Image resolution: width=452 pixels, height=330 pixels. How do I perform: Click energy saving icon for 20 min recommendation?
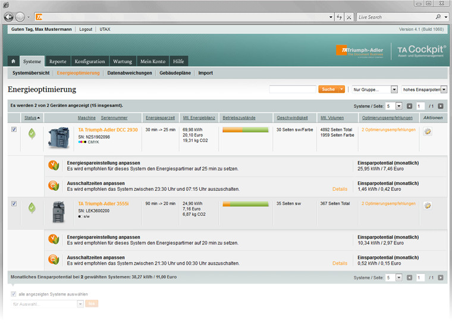(x=54, y=239)
